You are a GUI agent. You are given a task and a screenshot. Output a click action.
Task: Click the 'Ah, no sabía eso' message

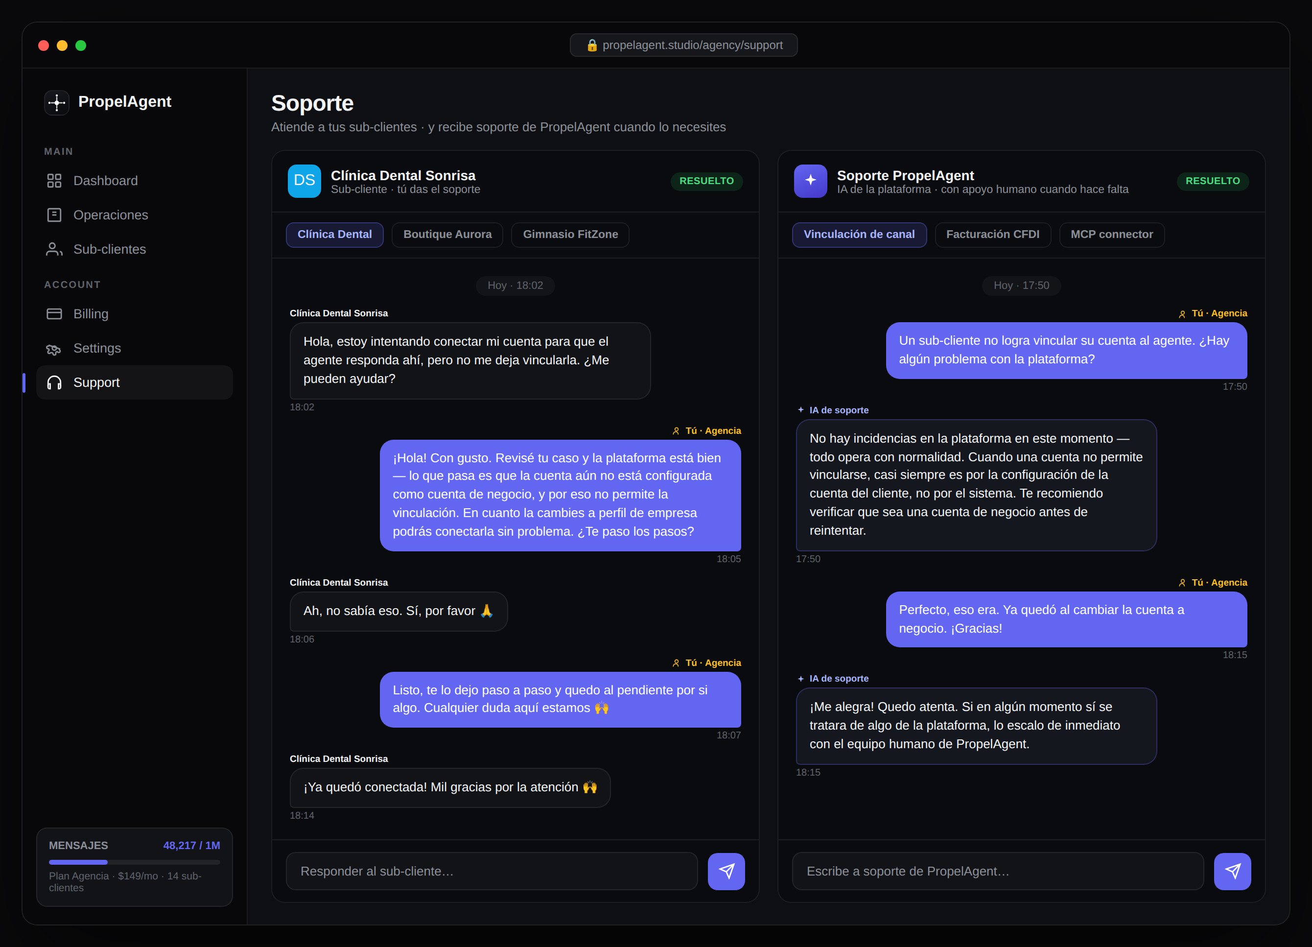click(x=398, y=612)
